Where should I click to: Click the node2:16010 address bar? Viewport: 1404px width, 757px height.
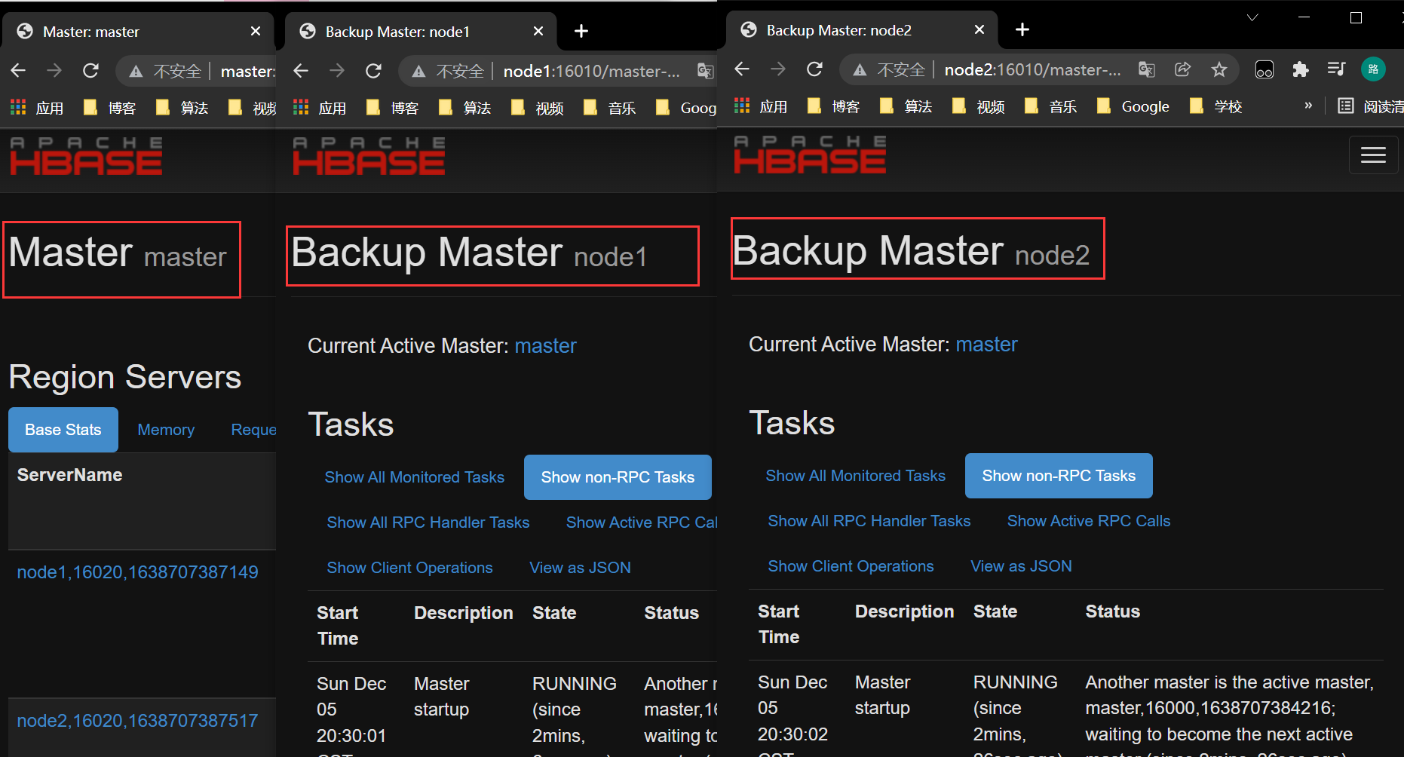[1033, 69]
